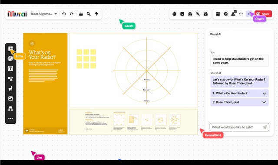Open the voting checkbox icon
278x165 pixels.
tap(182, 14)
